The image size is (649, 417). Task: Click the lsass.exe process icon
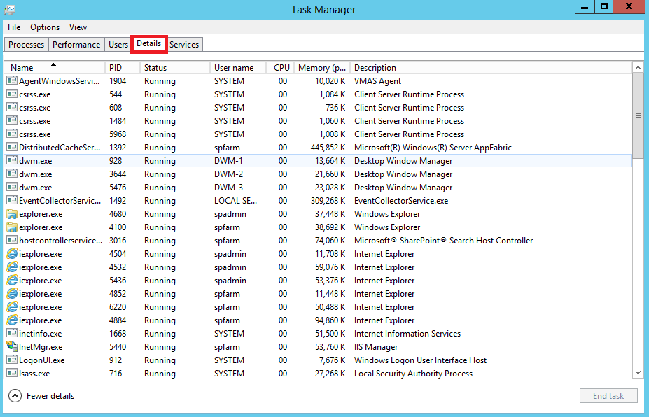pyautogui.click(x=12, y=373)
